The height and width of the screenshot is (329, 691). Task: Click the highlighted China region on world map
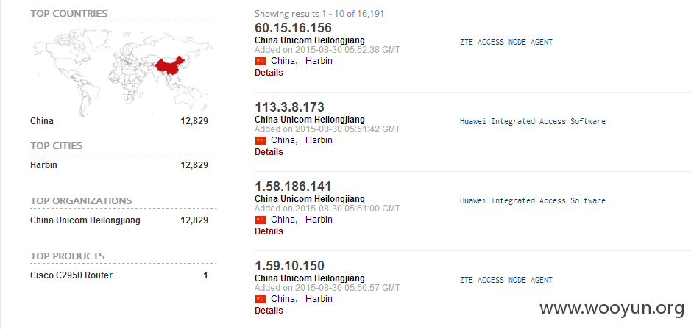[x=169, y=67]
